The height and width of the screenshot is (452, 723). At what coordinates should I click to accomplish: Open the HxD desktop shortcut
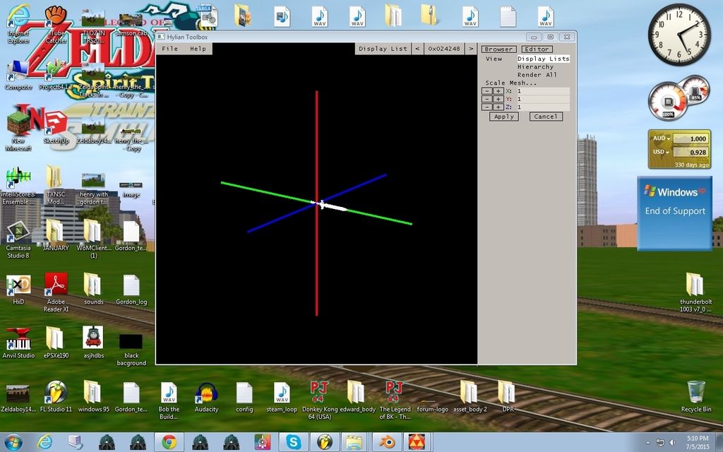pos(18,285)
